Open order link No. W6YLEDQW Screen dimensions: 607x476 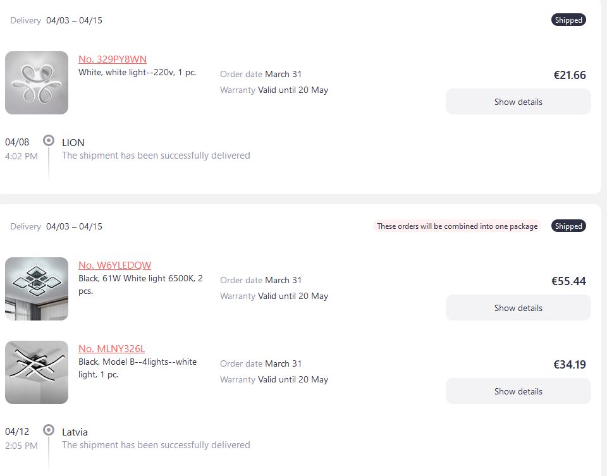114,265
